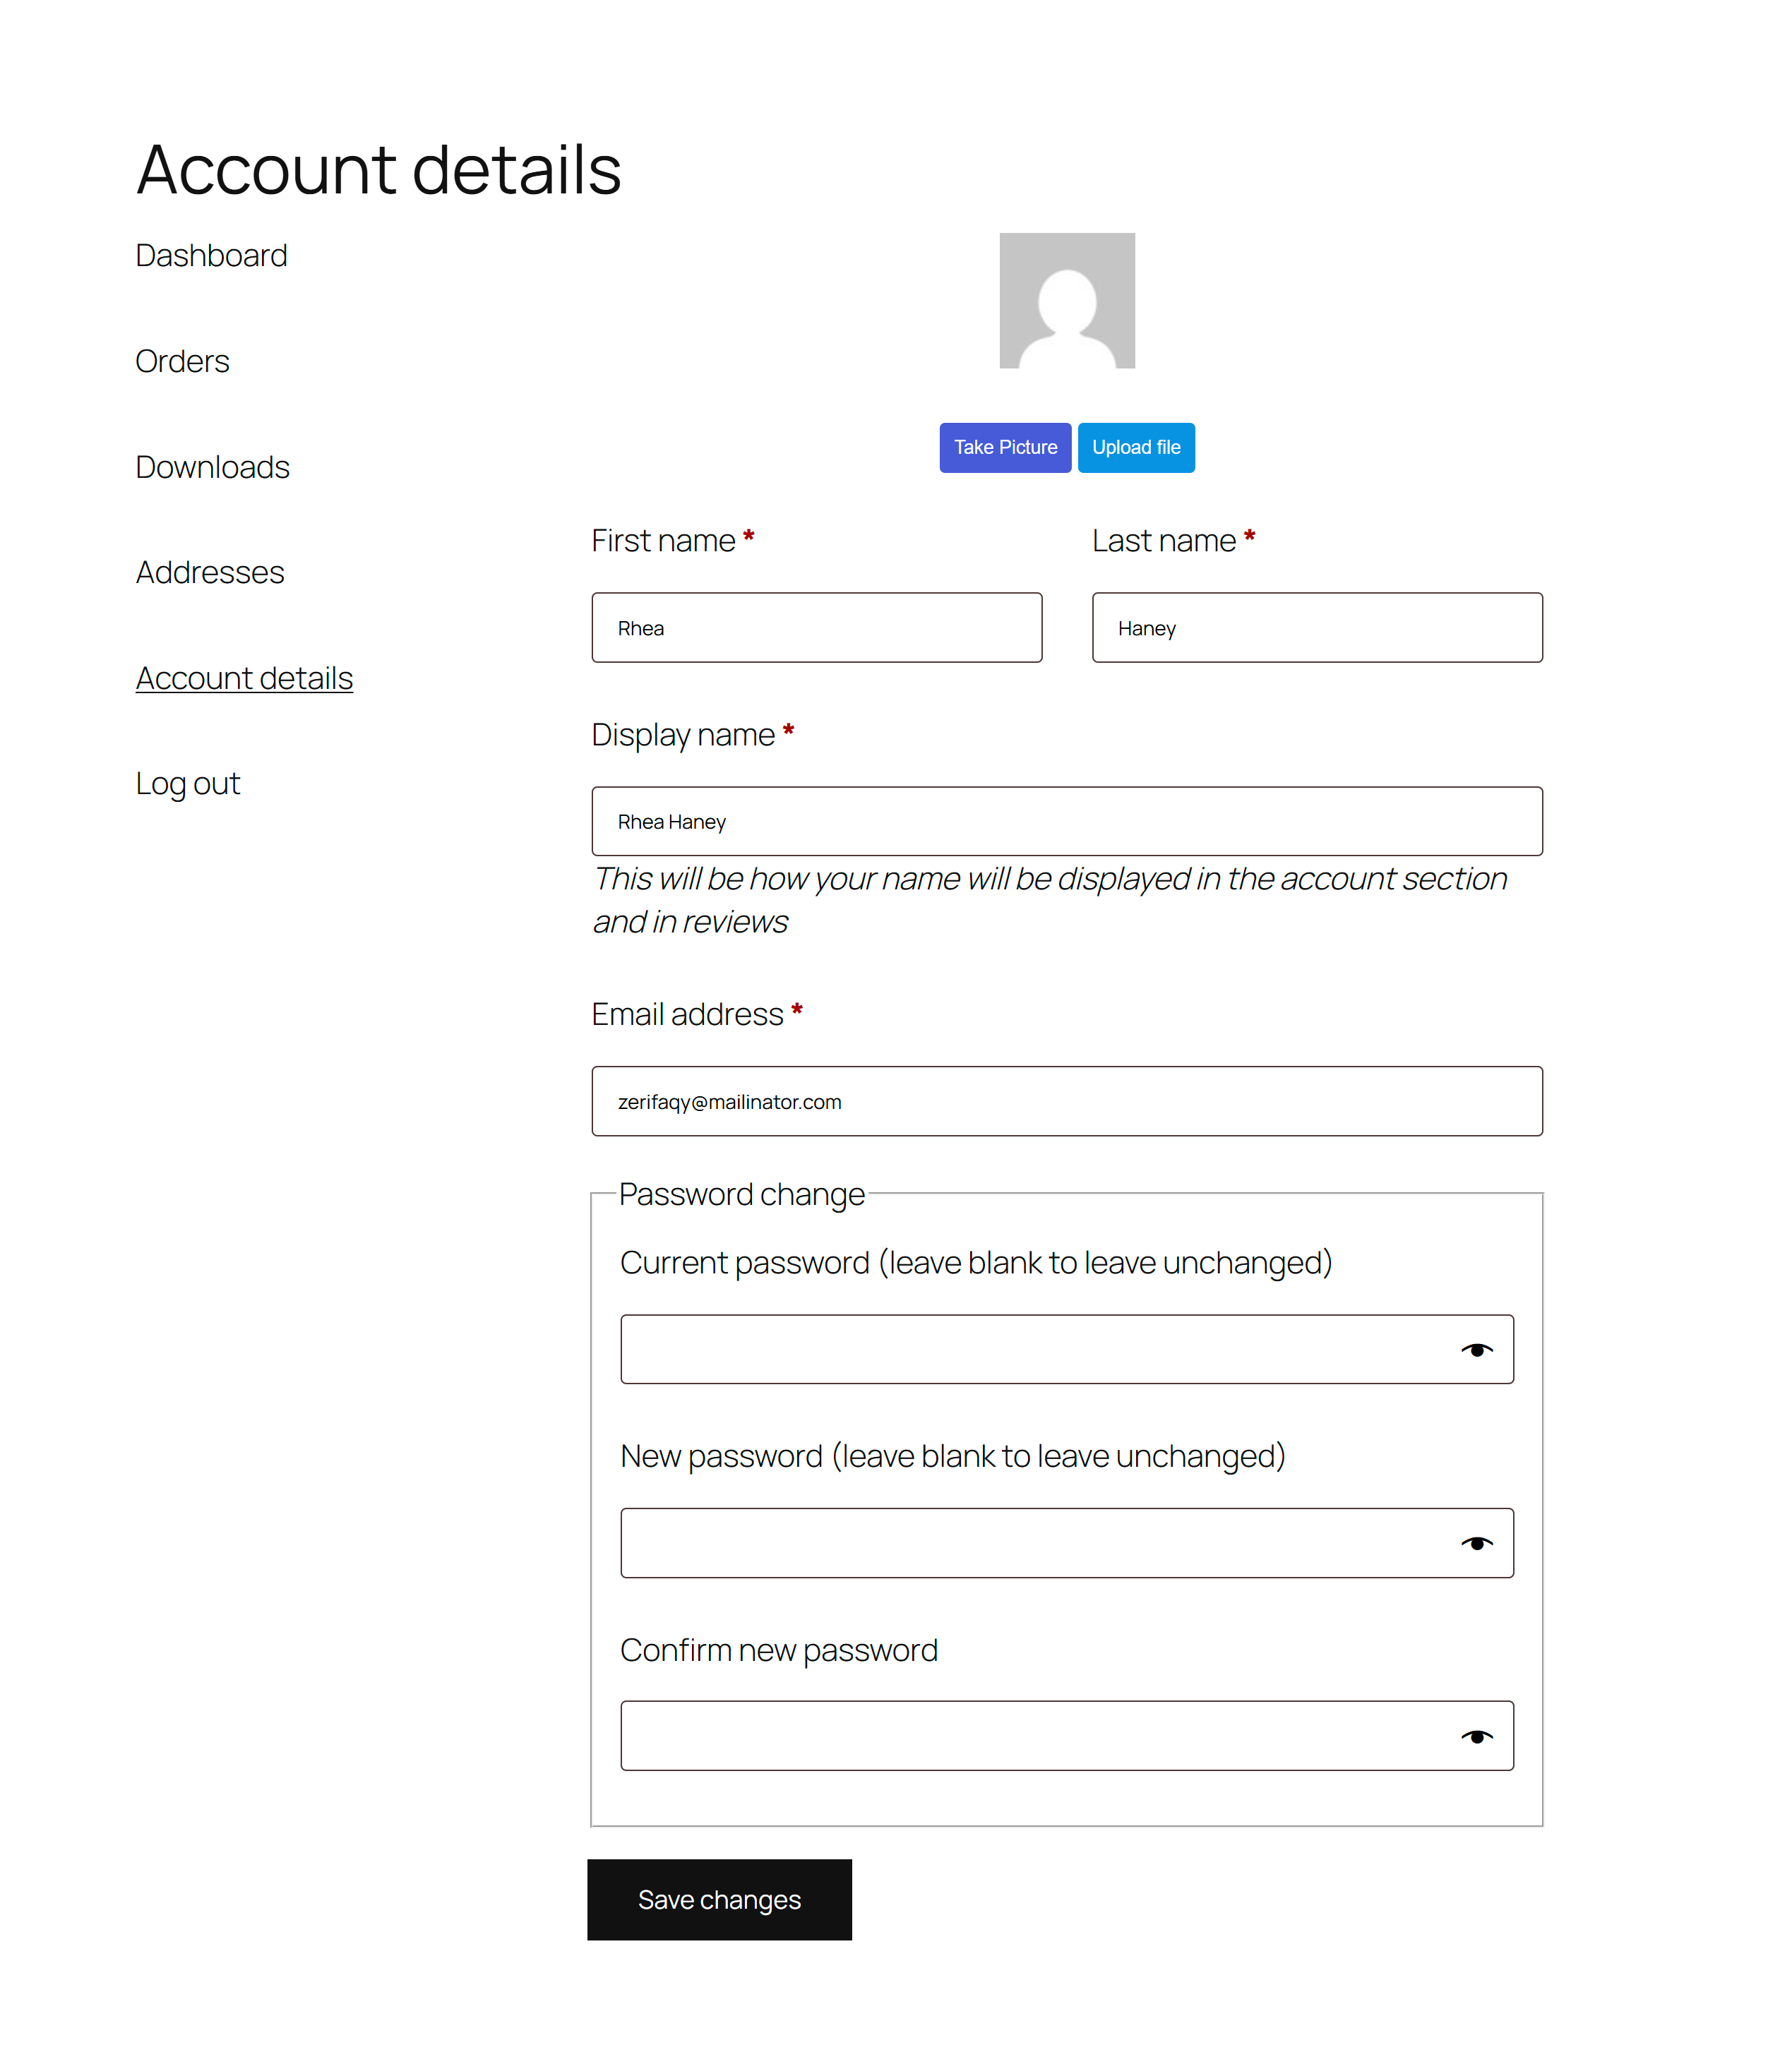This screenshot has width=1792, height=2064.
Task: Click the Current password label text
Action: point(976,1262)
